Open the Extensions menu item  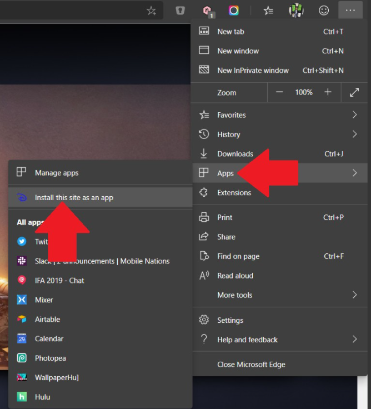tap(280, 192)
